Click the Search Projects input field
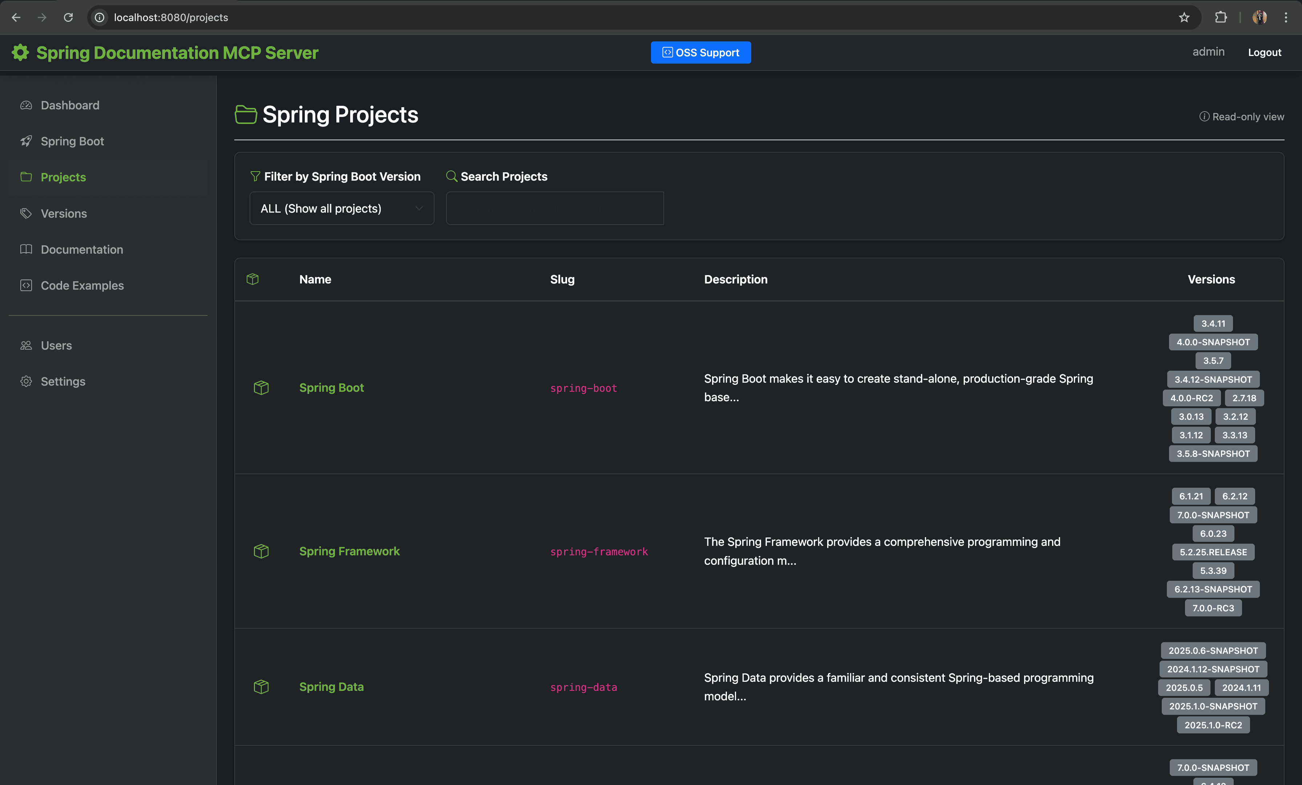 (554, 208)
